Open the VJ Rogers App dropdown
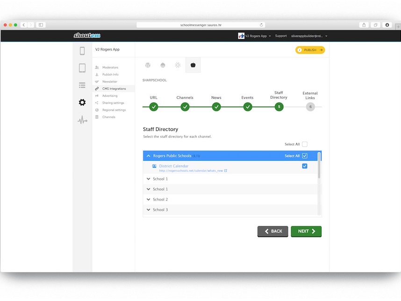 [x=255, y=36]
